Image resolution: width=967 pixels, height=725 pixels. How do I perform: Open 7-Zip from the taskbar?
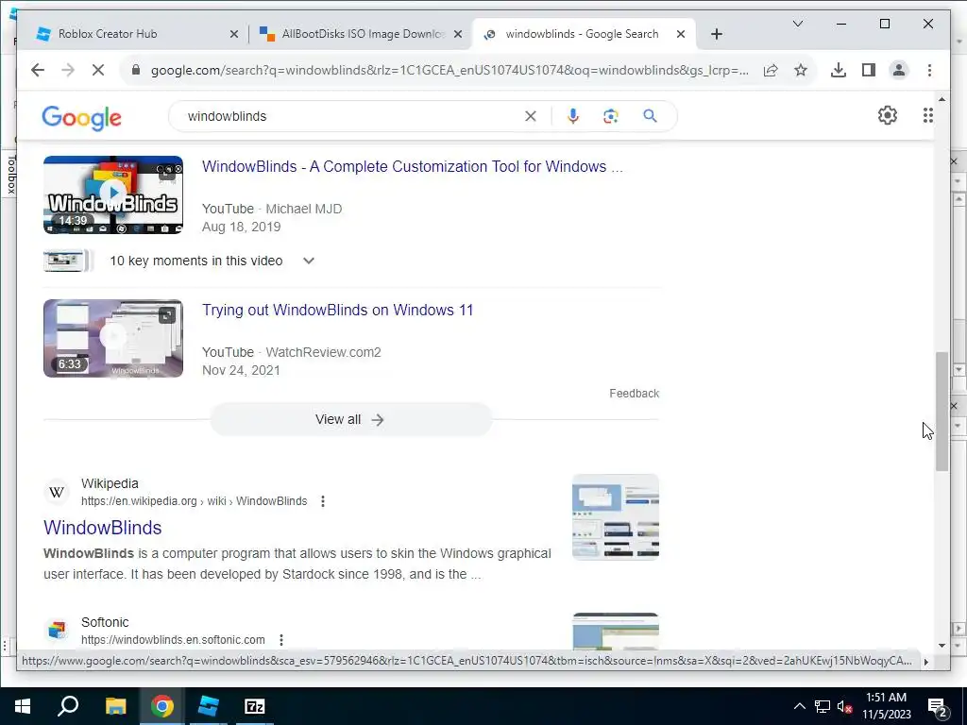coord(255,706)
